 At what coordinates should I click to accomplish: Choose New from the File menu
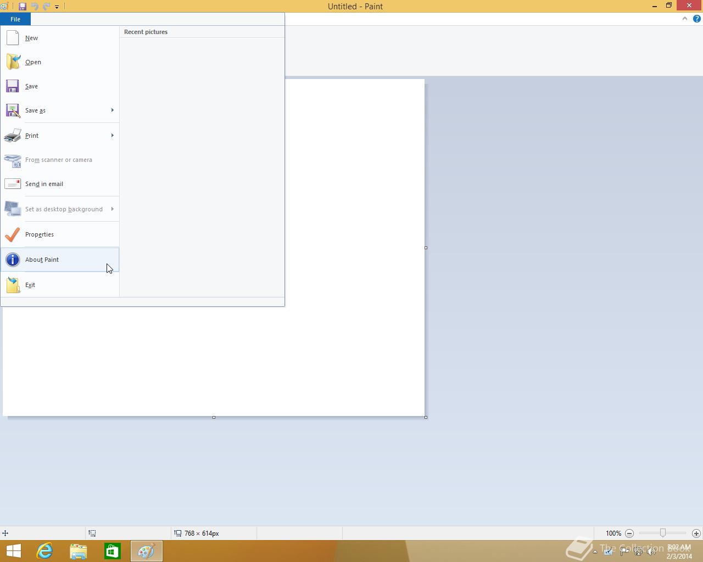(60, 38)
